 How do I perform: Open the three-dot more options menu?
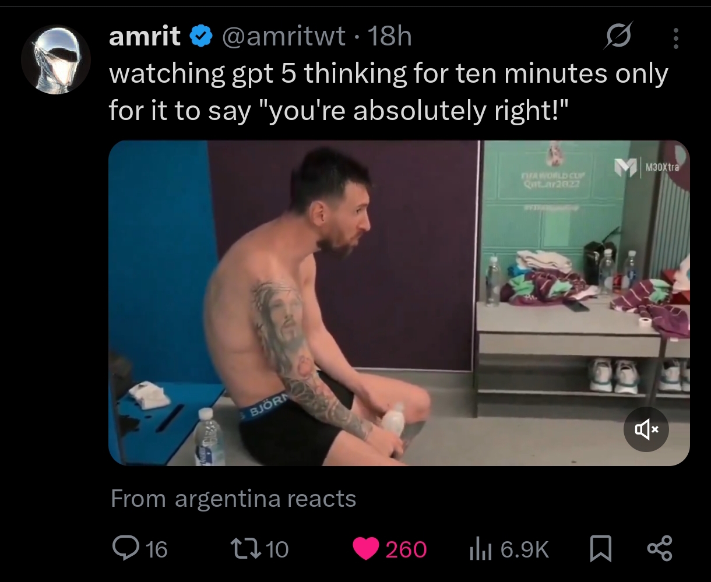pyautogui.click(x=676, y=38)
